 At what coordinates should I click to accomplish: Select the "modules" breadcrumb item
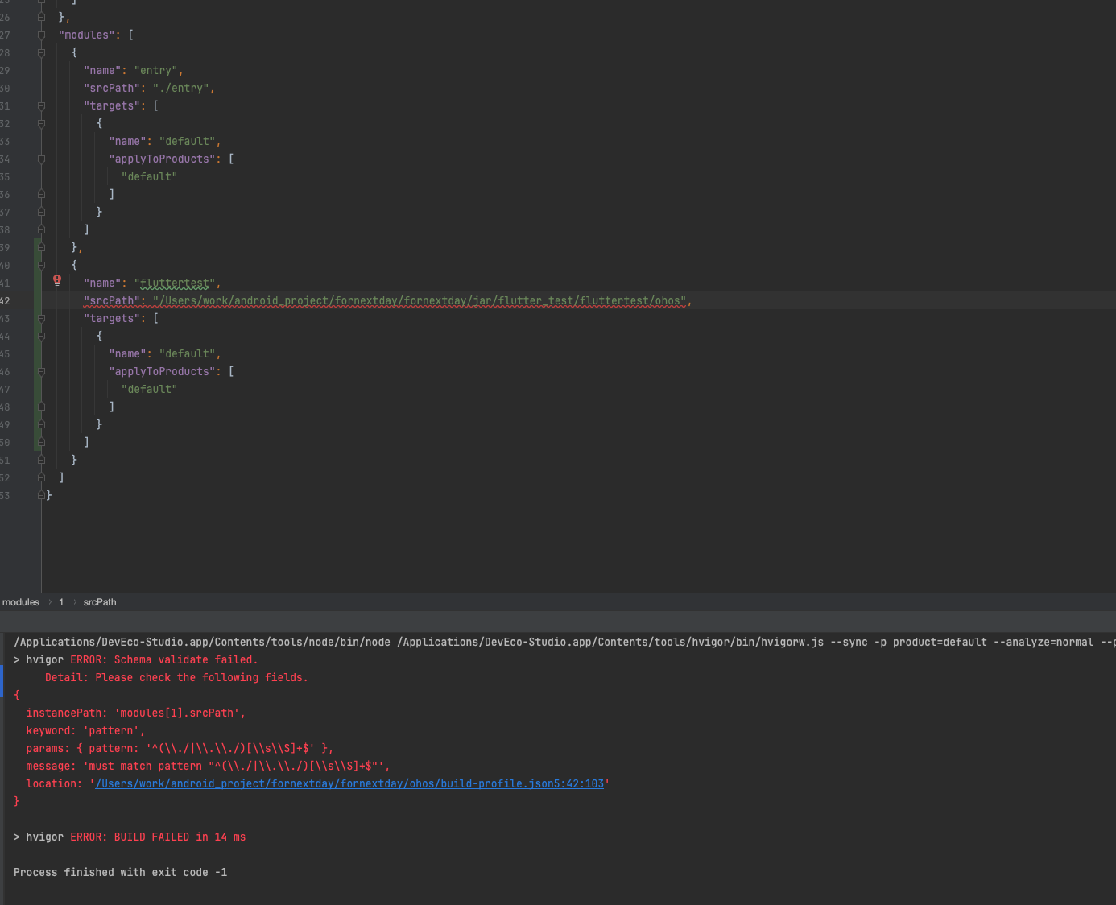(x=21, y=602)
